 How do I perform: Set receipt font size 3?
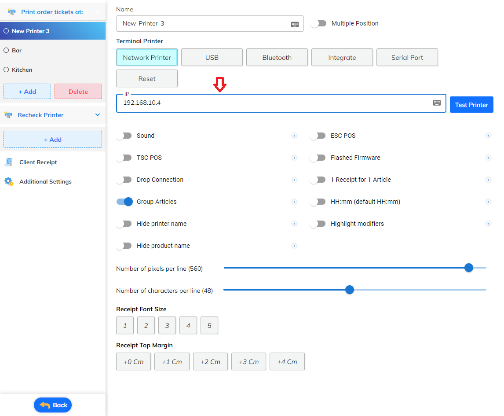[167, 325]
